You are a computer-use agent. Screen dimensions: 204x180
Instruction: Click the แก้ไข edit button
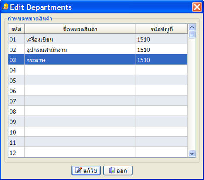point(86,170)
